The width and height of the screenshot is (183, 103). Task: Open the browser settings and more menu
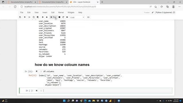click(179, 7)
